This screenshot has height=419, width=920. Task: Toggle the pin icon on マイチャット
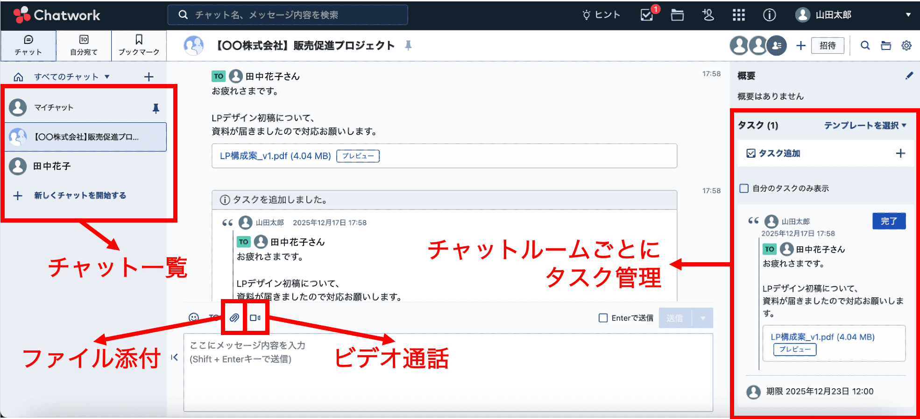tap(156, 108)
